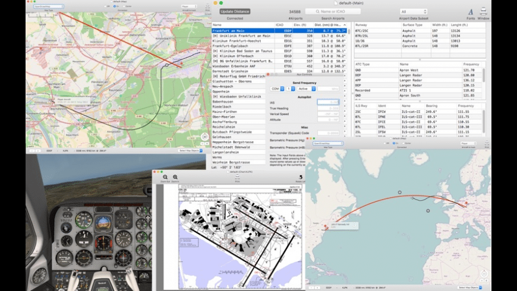The height and width of the screenshot is (291, 517).
Task: Click the compass control on Atlantic map
Action: [484, 274]
